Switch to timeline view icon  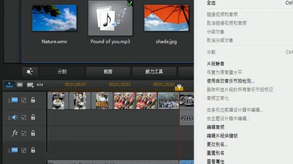coord(9,85)
